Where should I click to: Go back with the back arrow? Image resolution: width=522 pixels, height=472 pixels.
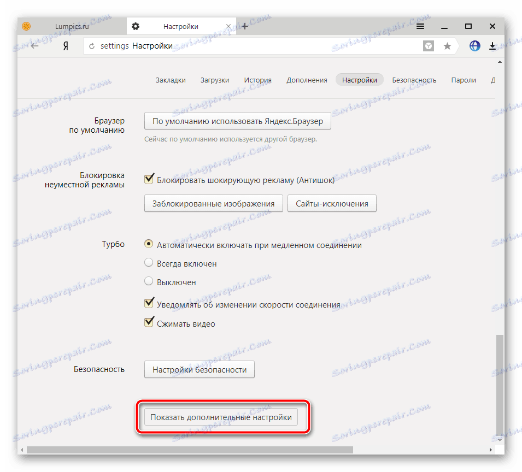34,46
